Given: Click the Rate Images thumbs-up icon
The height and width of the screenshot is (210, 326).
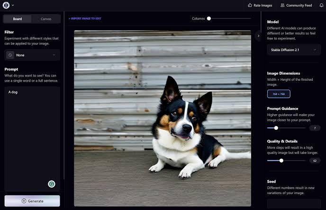Looking at the screenshot, I should (x=250, y=5).
